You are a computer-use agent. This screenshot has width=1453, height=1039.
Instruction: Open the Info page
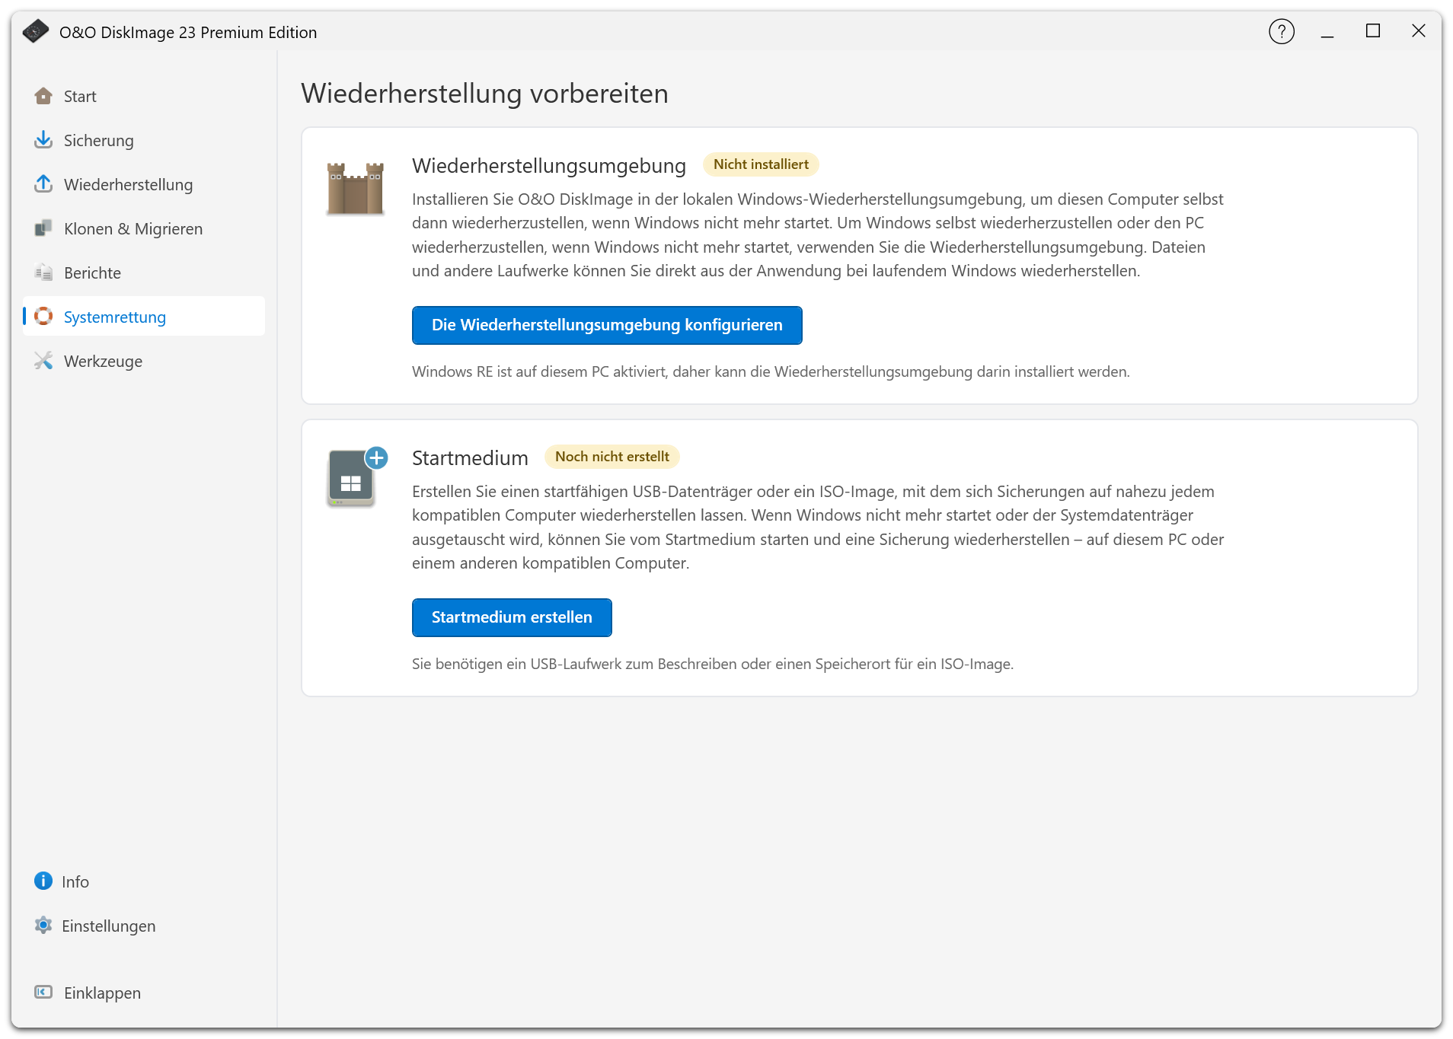tap(144, 881)
